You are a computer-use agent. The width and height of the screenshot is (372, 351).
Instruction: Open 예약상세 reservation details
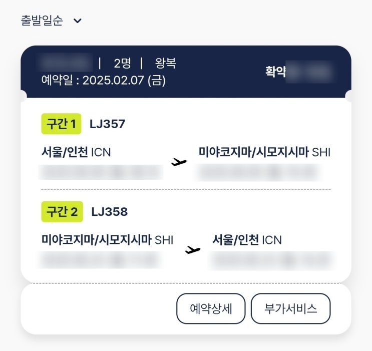(x=211, y=308)
